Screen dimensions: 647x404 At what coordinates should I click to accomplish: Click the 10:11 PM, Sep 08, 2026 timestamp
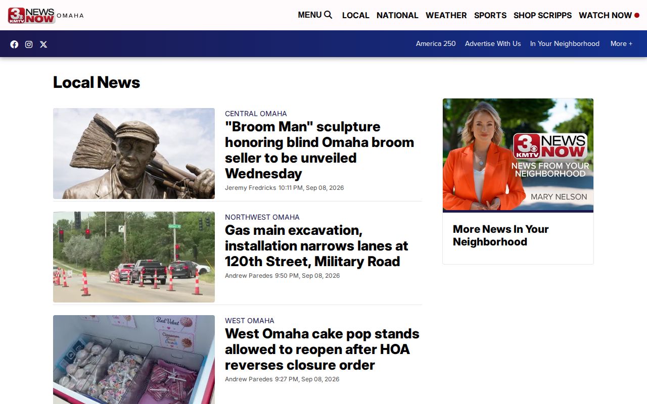click(311, 188)
